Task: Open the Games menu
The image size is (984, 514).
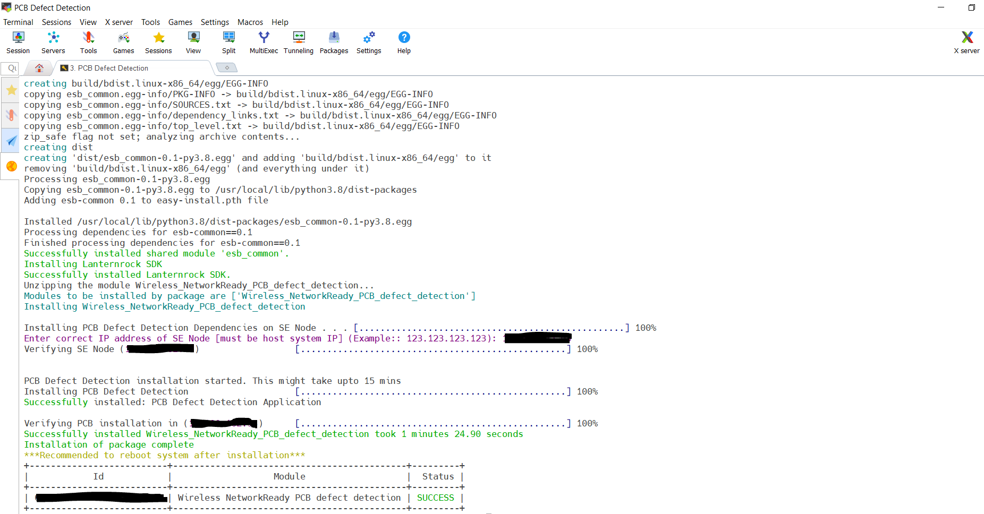Action: point(180,22)
